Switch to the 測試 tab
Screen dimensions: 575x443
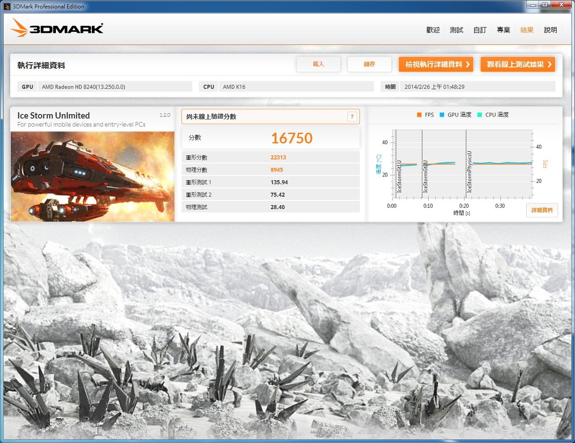pos(457,30)
